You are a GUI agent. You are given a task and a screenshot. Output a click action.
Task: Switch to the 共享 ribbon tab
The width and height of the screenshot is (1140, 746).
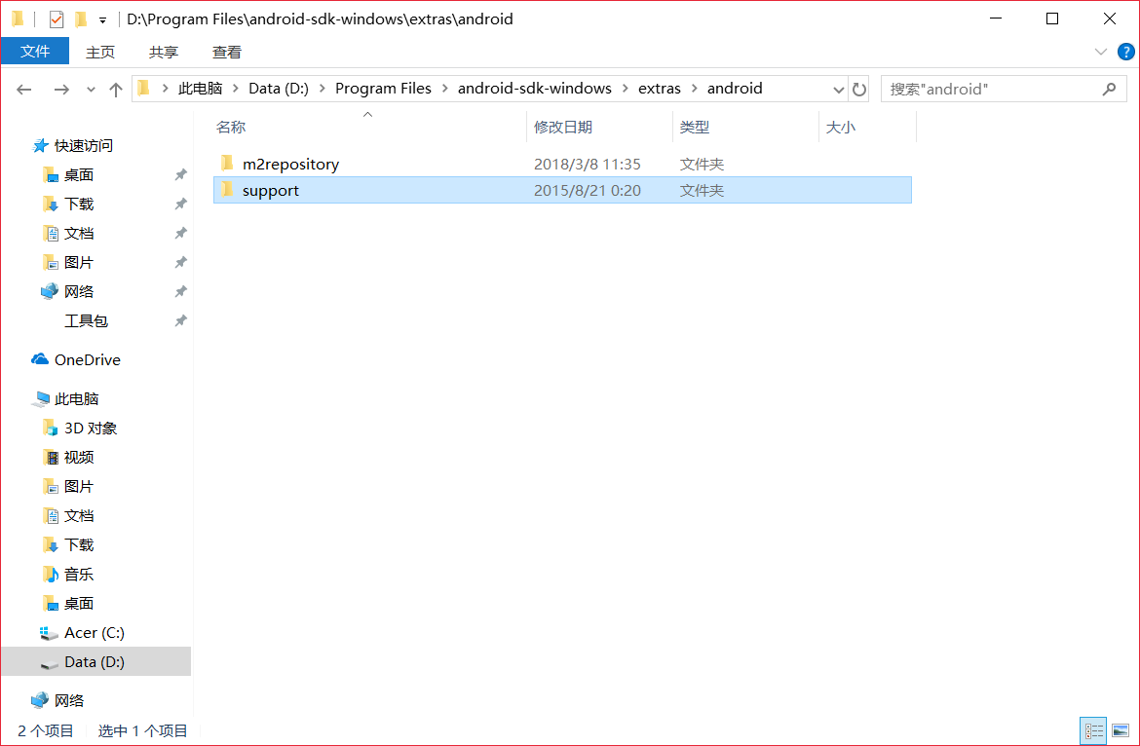tap(164, 53)
